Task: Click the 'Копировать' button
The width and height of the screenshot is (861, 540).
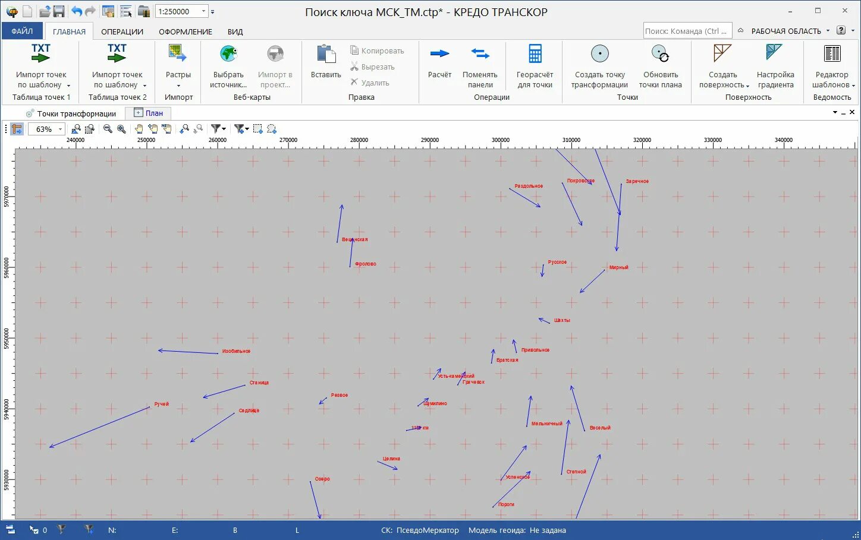Action: pos(377,50)
